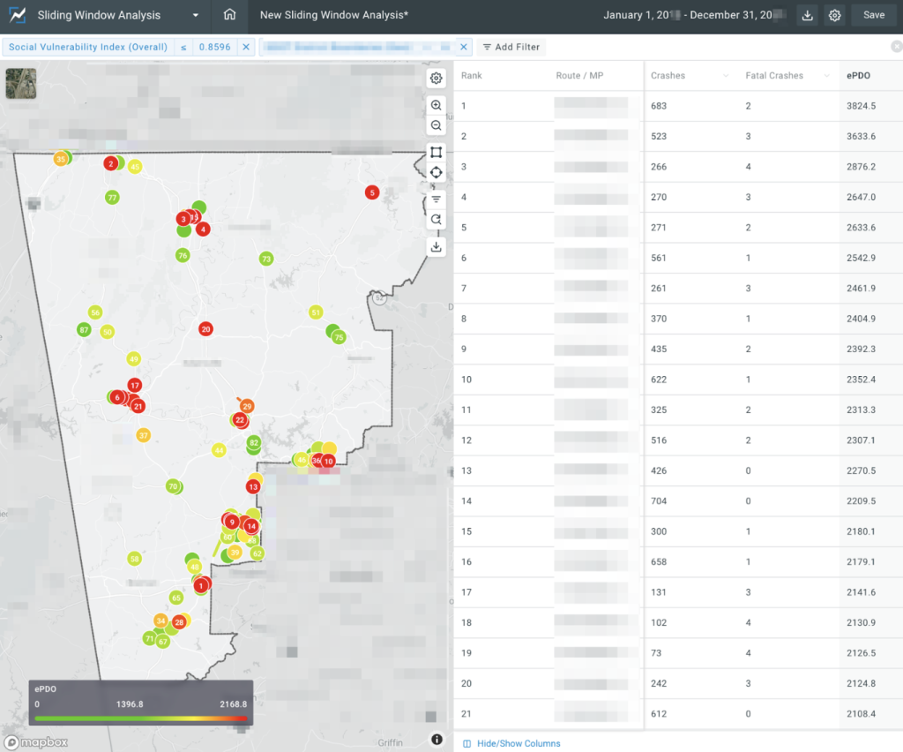Zoom out on the map
This screenshot has width=903, height=752.
click(436, 126)
